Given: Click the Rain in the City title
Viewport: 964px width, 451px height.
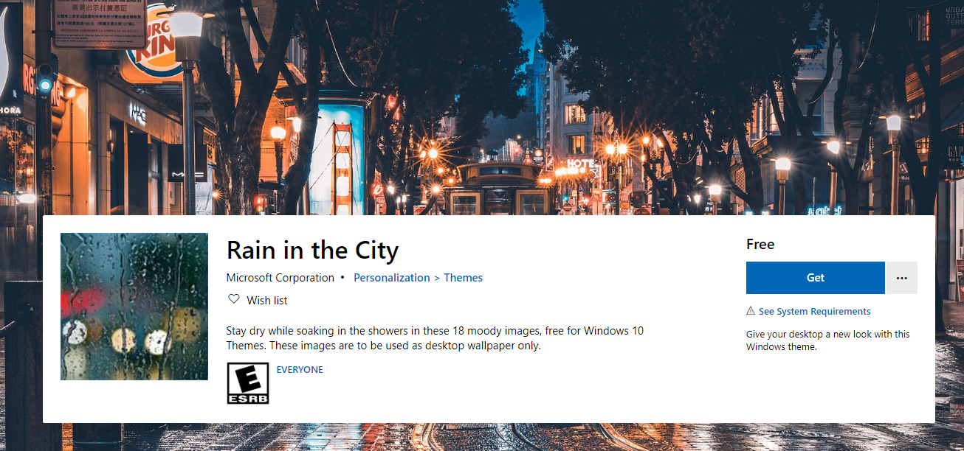Looking at the screenshot, I should coord(312,251).
